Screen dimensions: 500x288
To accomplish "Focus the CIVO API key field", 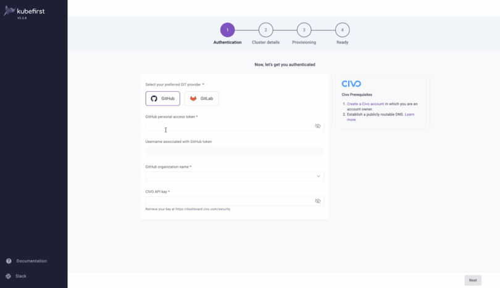I will click(x=235, y=201).
